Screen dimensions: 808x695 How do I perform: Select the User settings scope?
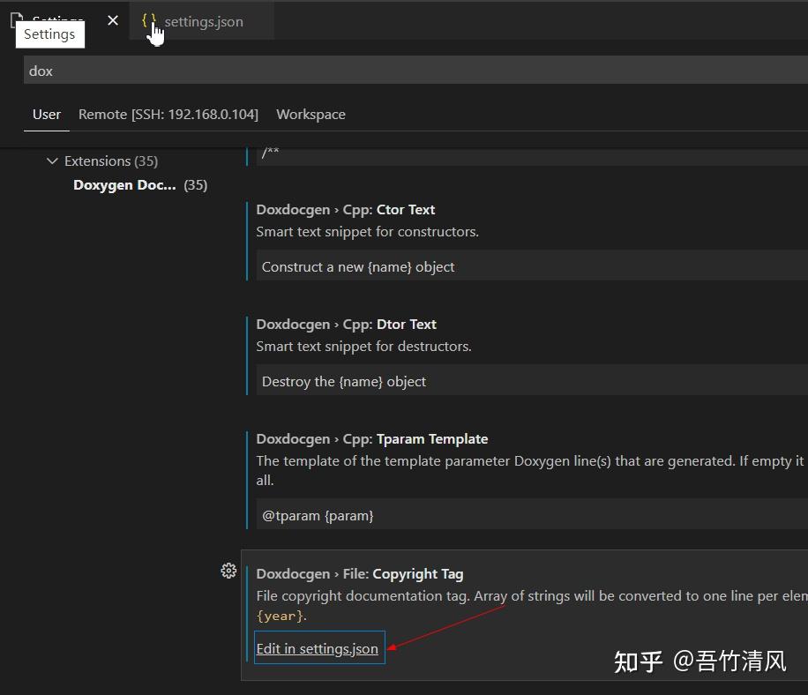46,114
